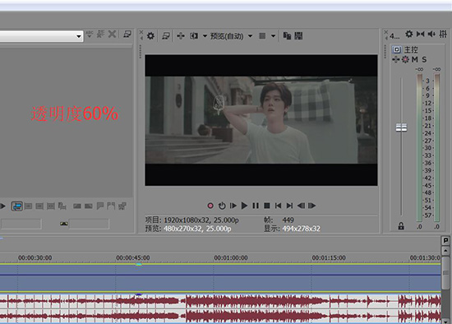This screenshot has width=452, height=324.
Task: Toggle the master fader lock icon
Action: point(401,226)
